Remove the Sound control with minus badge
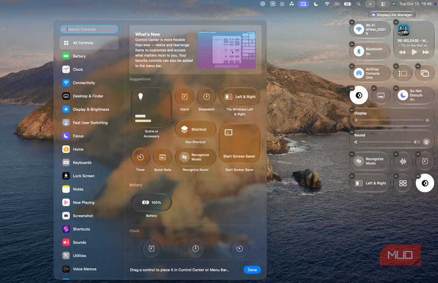The image size is (438, 283). click(352, 132)
